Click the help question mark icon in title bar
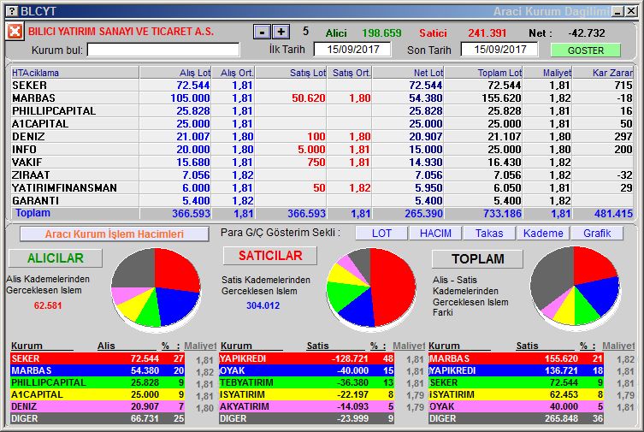This screenshot has width=644, height=432. pyautogui.click(x=13, y=10)
